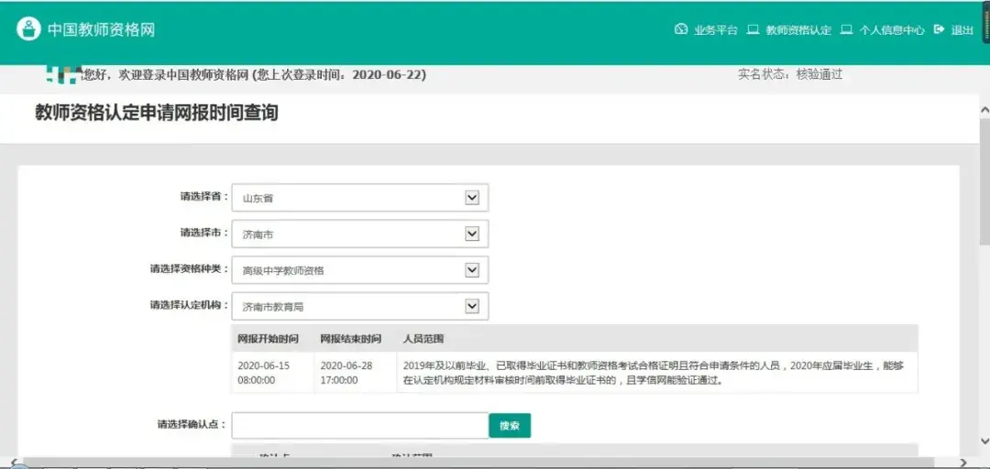This screenshot has height=469, width=990.
Task: Click the vertical scrollbar down arrow
Action: (x=984, y=440)
